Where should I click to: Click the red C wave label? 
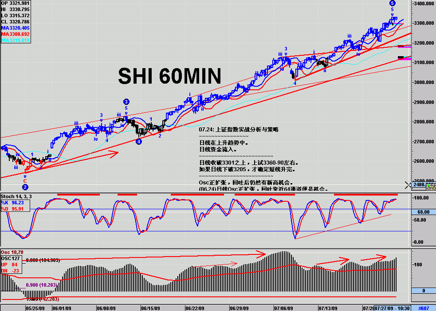click(x=25, y=181)
